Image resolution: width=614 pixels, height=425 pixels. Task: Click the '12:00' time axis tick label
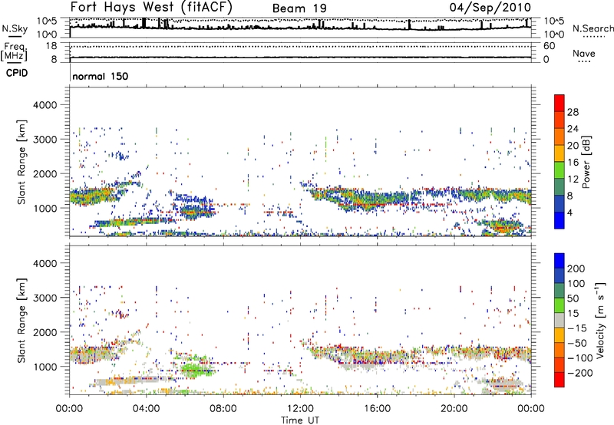pos(300,409)
